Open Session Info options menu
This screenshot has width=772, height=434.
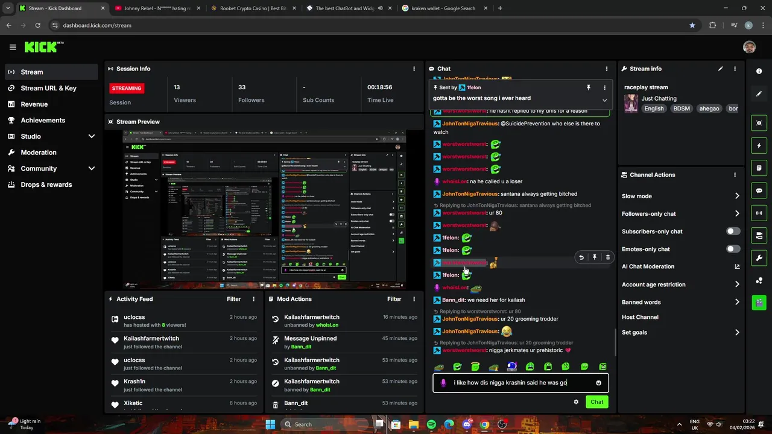pyautogui.click(x=414, y=69)
